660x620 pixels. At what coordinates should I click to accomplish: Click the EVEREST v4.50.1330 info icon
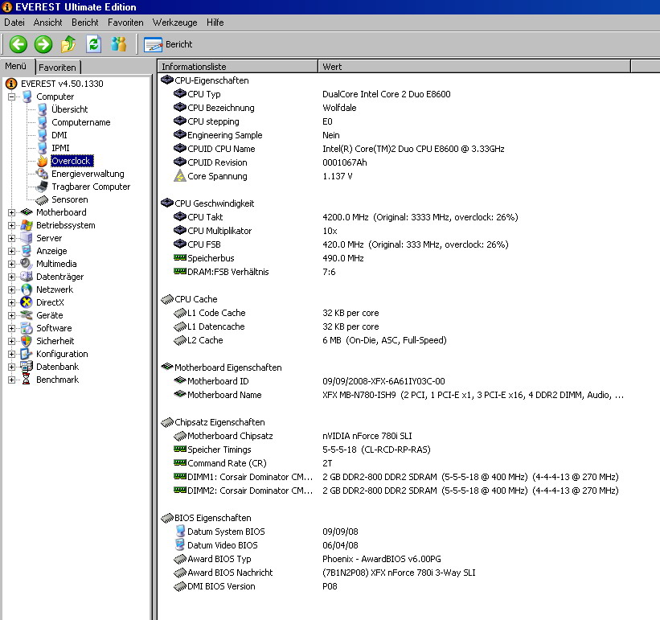point(11,84)
